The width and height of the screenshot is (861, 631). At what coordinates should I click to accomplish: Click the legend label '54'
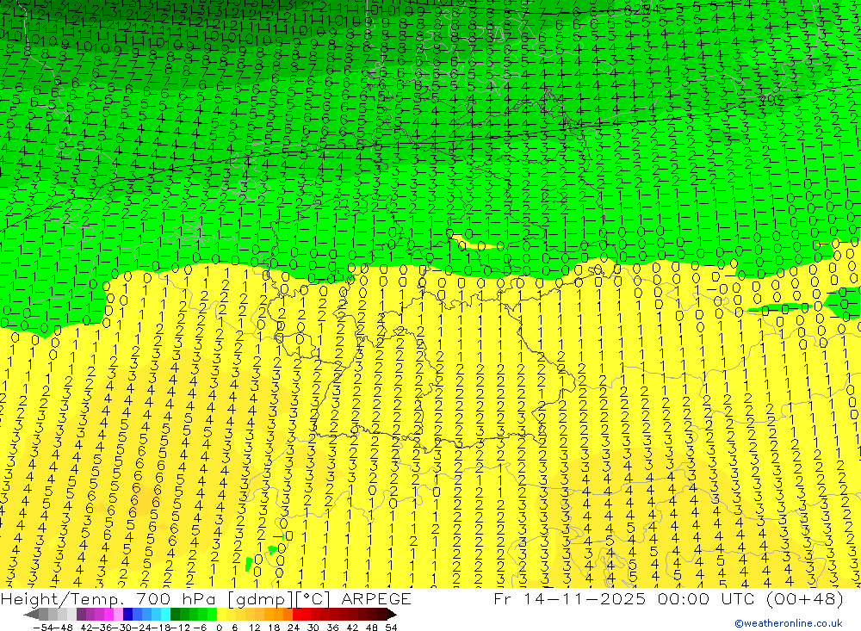[391, 628]
